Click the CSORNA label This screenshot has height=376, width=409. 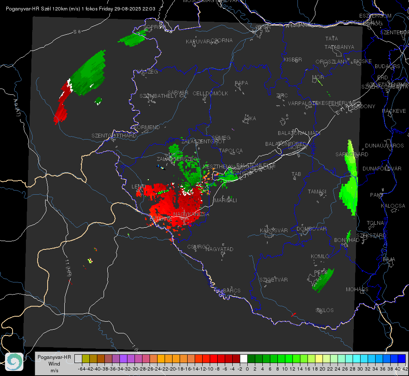tap(221, 41)
